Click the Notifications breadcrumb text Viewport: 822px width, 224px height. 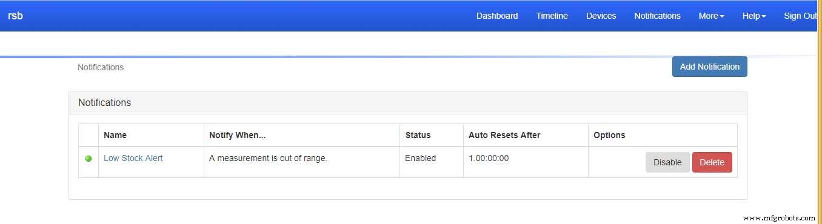click(101, 67)
